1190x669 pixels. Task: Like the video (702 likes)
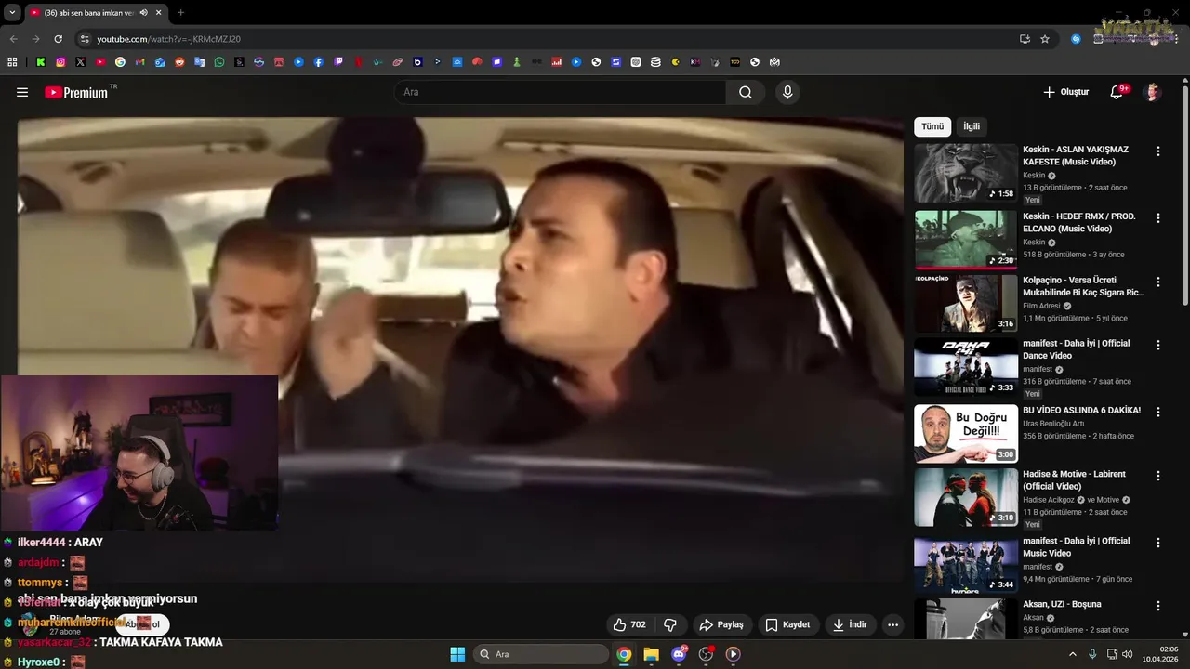tap(629, 624)
